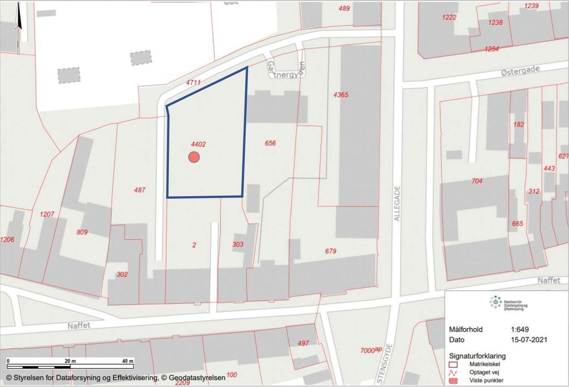This screenshot has height=387, width=569.
Task: Click the date 15-07-2021
Action: pos(528,339)
